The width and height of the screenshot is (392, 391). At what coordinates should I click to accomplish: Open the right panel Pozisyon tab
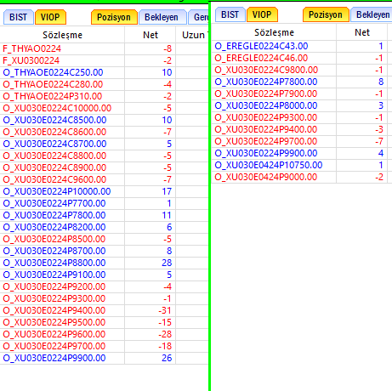326,14
